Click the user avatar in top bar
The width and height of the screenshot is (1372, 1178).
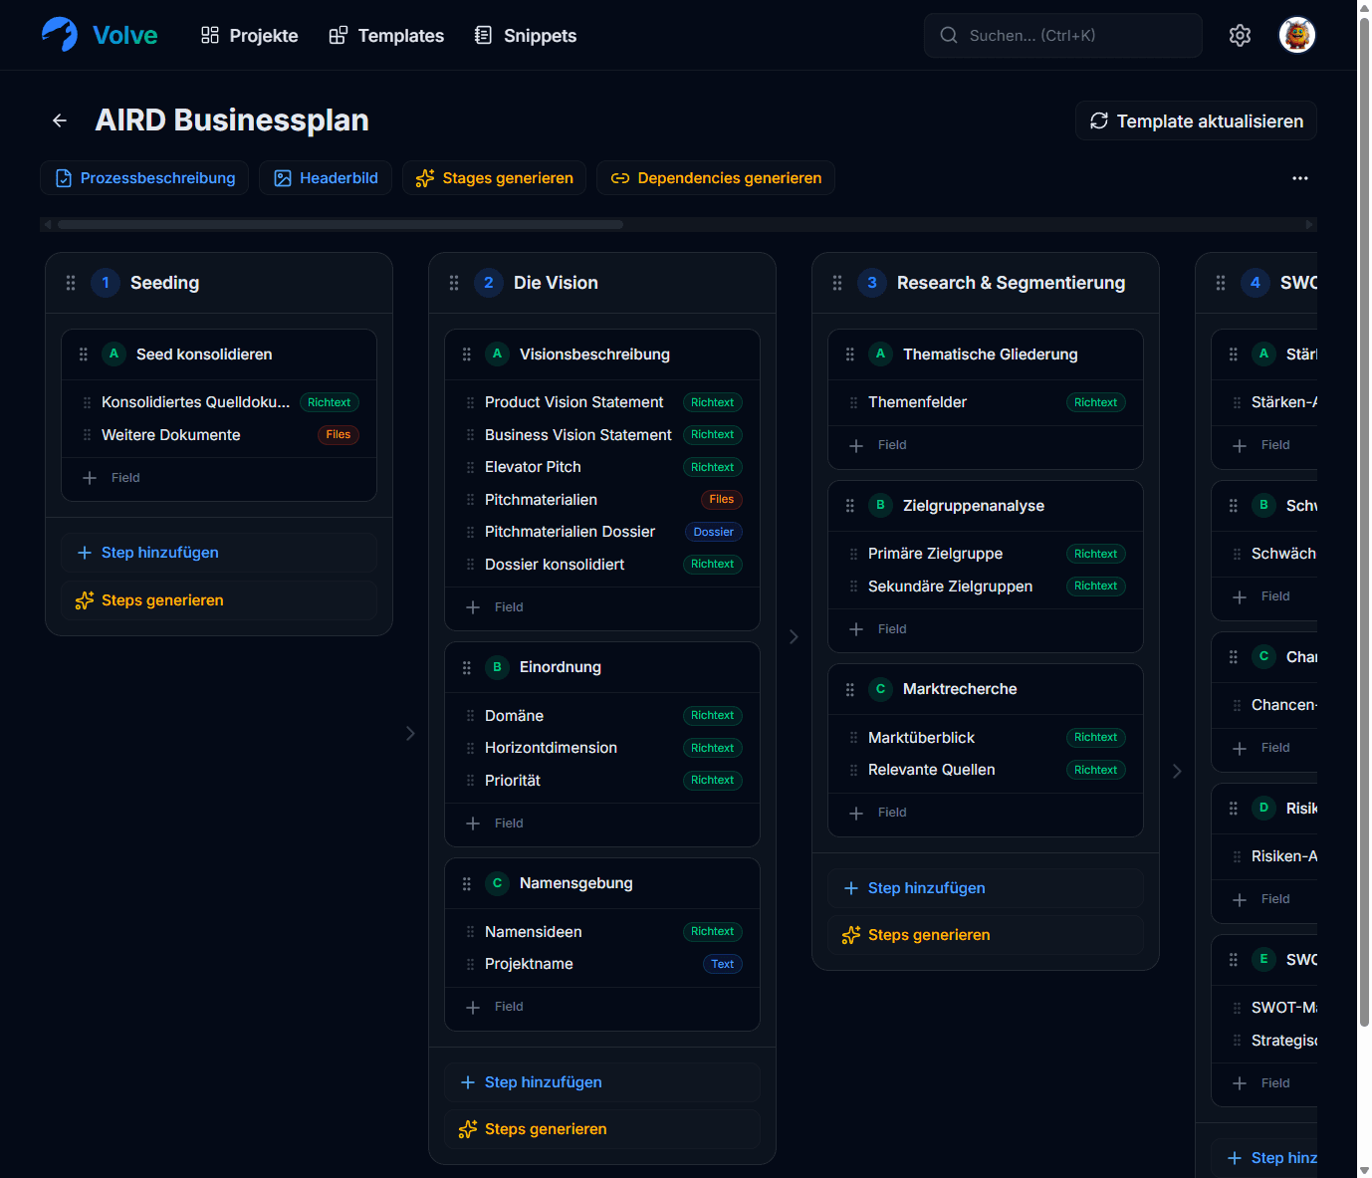[x=1296, y=36]
